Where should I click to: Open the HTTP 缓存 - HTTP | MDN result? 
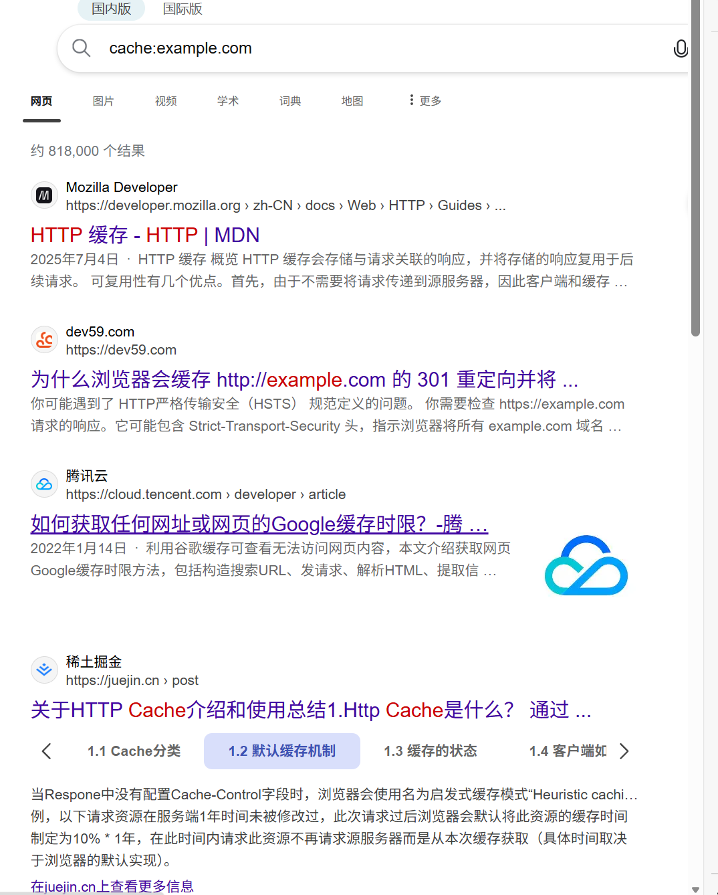tap(145, 235)
